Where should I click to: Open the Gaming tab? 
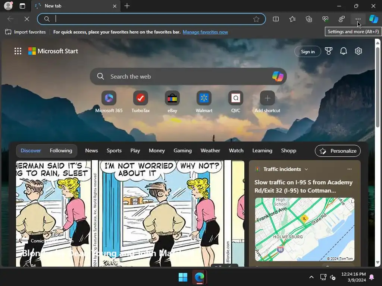pos(183,150)
